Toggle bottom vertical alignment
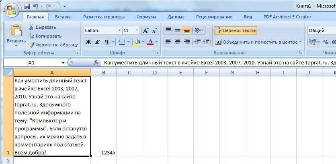 (x=186, y=30)
